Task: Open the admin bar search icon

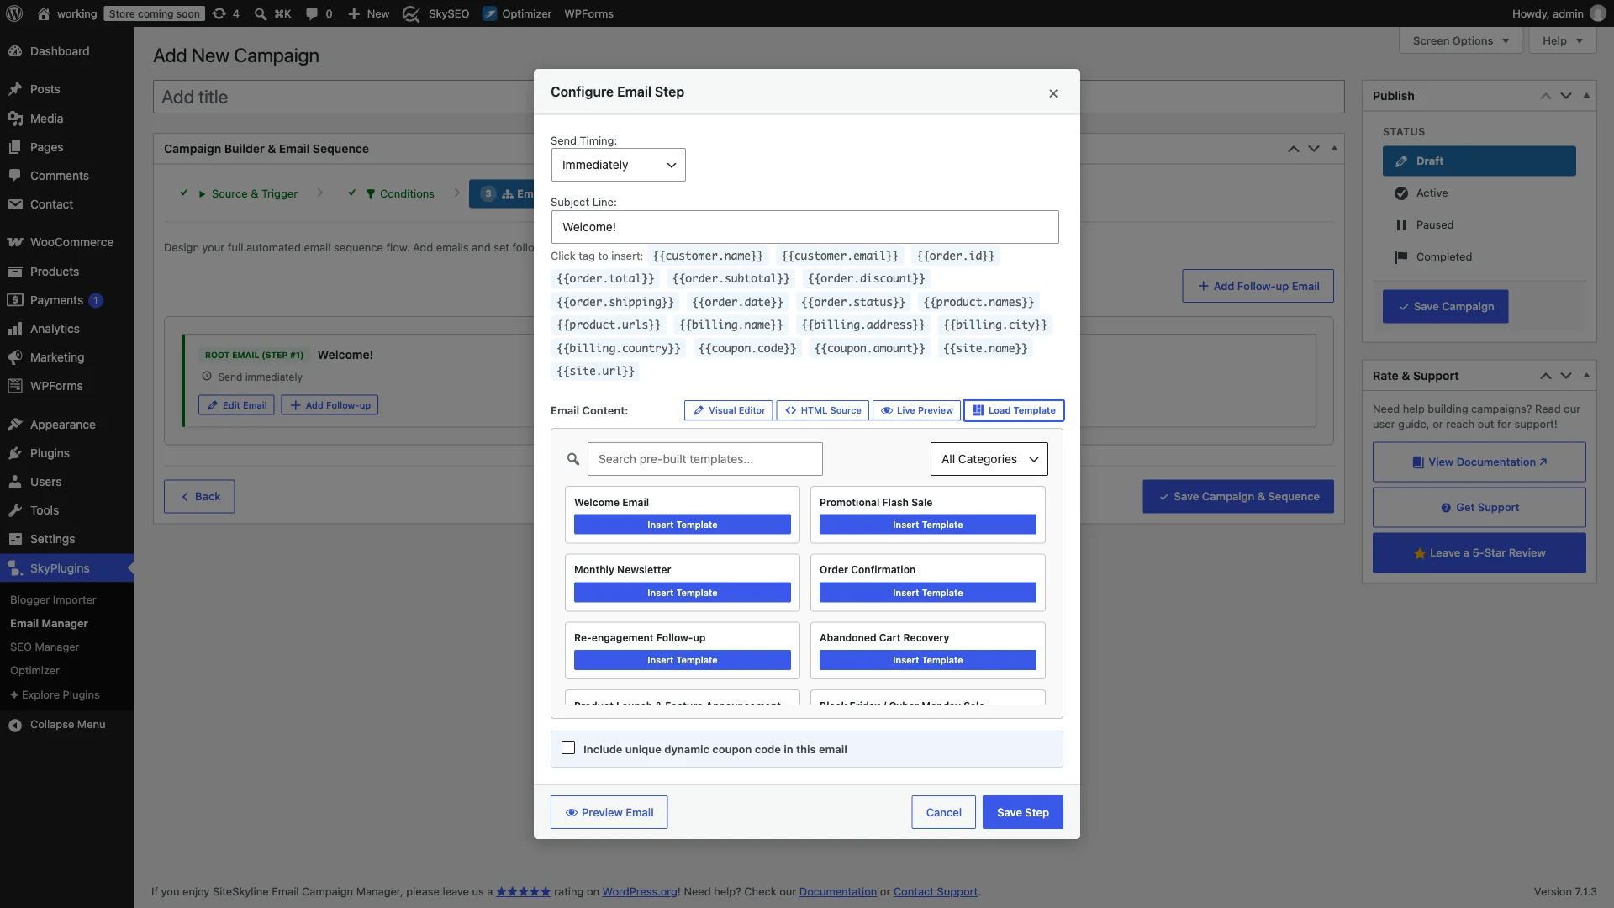Action: point(261,13)
